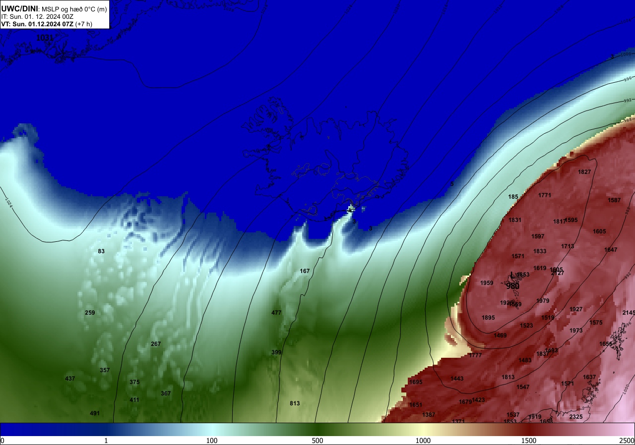The image size is (635, 445).
Task: Click the height value 1619
Action: (540, 268)
